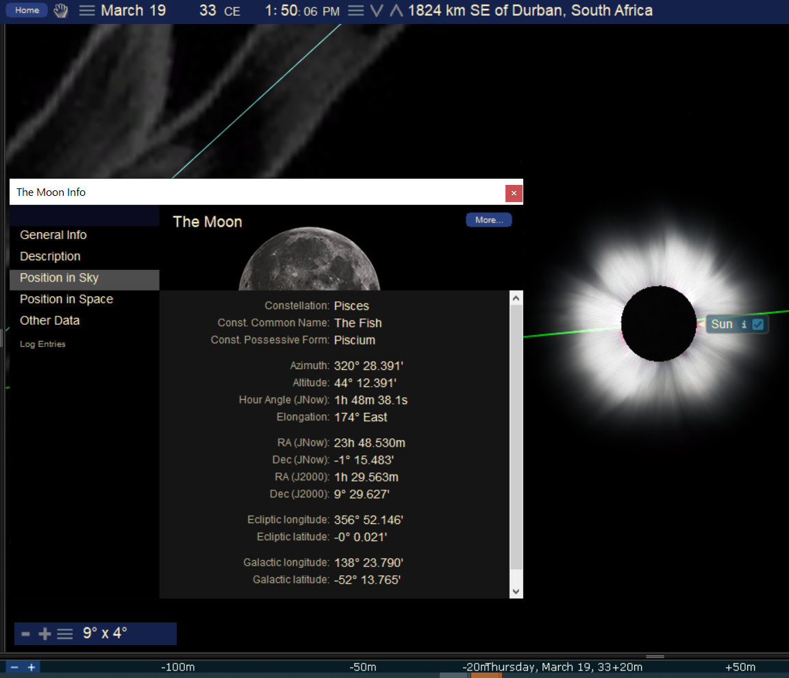The height and width of the screenshot is (678, 789).
Task: Click the timeline panel grip handle
Action: [x=655, y=656]
